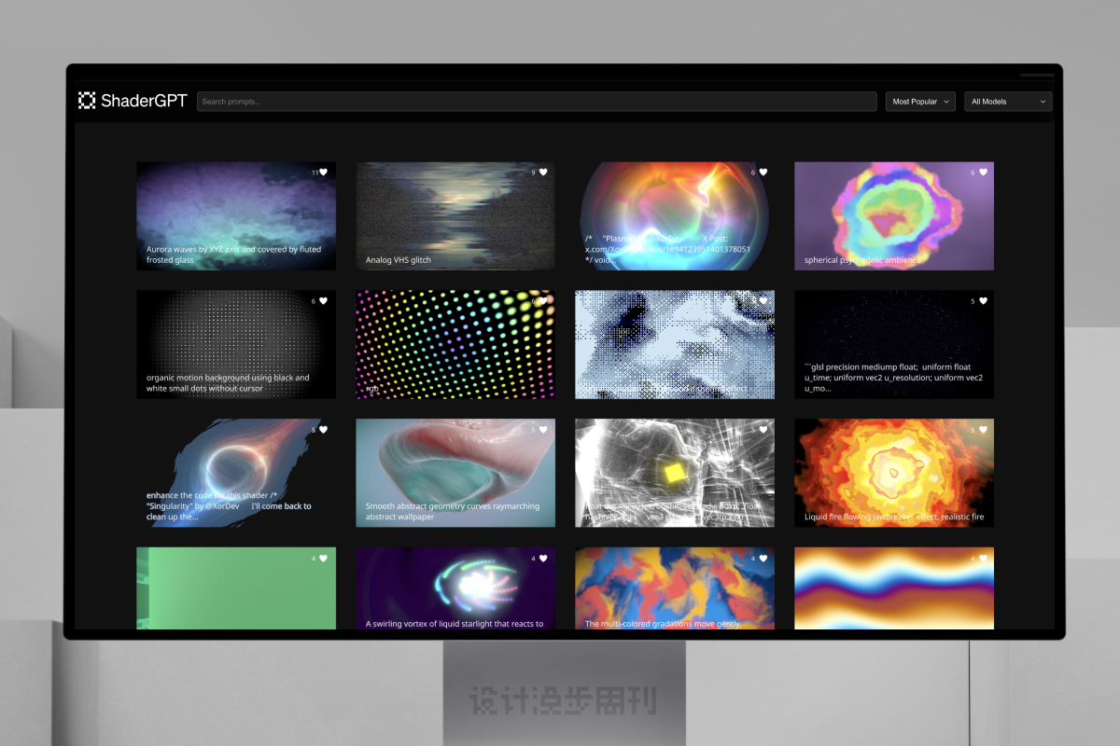The height and width of the screenshot is (746, 1120).
Task: Like the wavy rainbow bands heart
Action: tap(983, 559)
